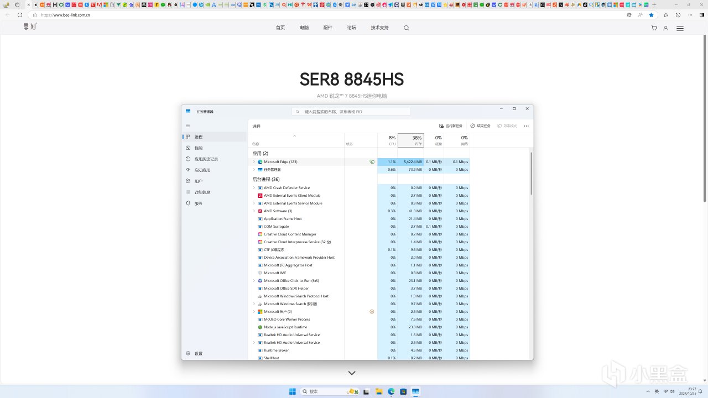Open 首页 (Home) on Beelink site

[280, 28]
